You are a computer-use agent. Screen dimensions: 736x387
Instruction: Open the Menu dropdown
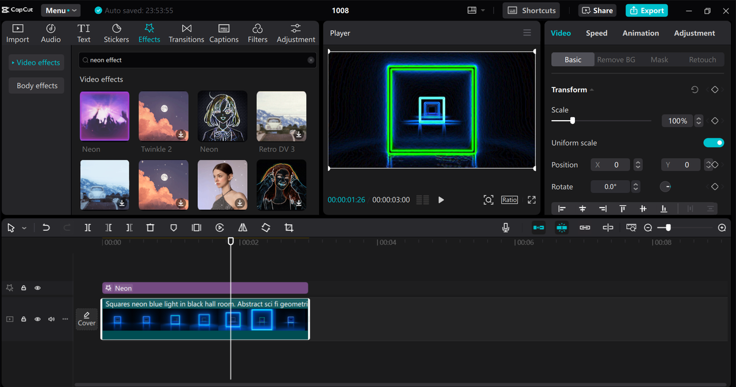pyautogui.click(x=60, y=10)
